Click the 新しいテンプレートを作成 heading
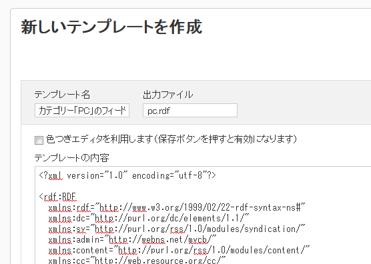The width and height of the screenshot is (371, 264). (111, 27)
